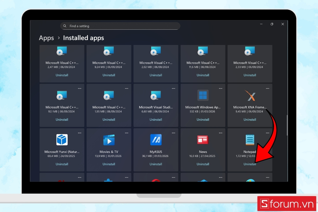Click the Microsoft Yunxi blue cube icon
This screenshot has width=318, height=212.
pyautogui.click(x=62, y=140)
